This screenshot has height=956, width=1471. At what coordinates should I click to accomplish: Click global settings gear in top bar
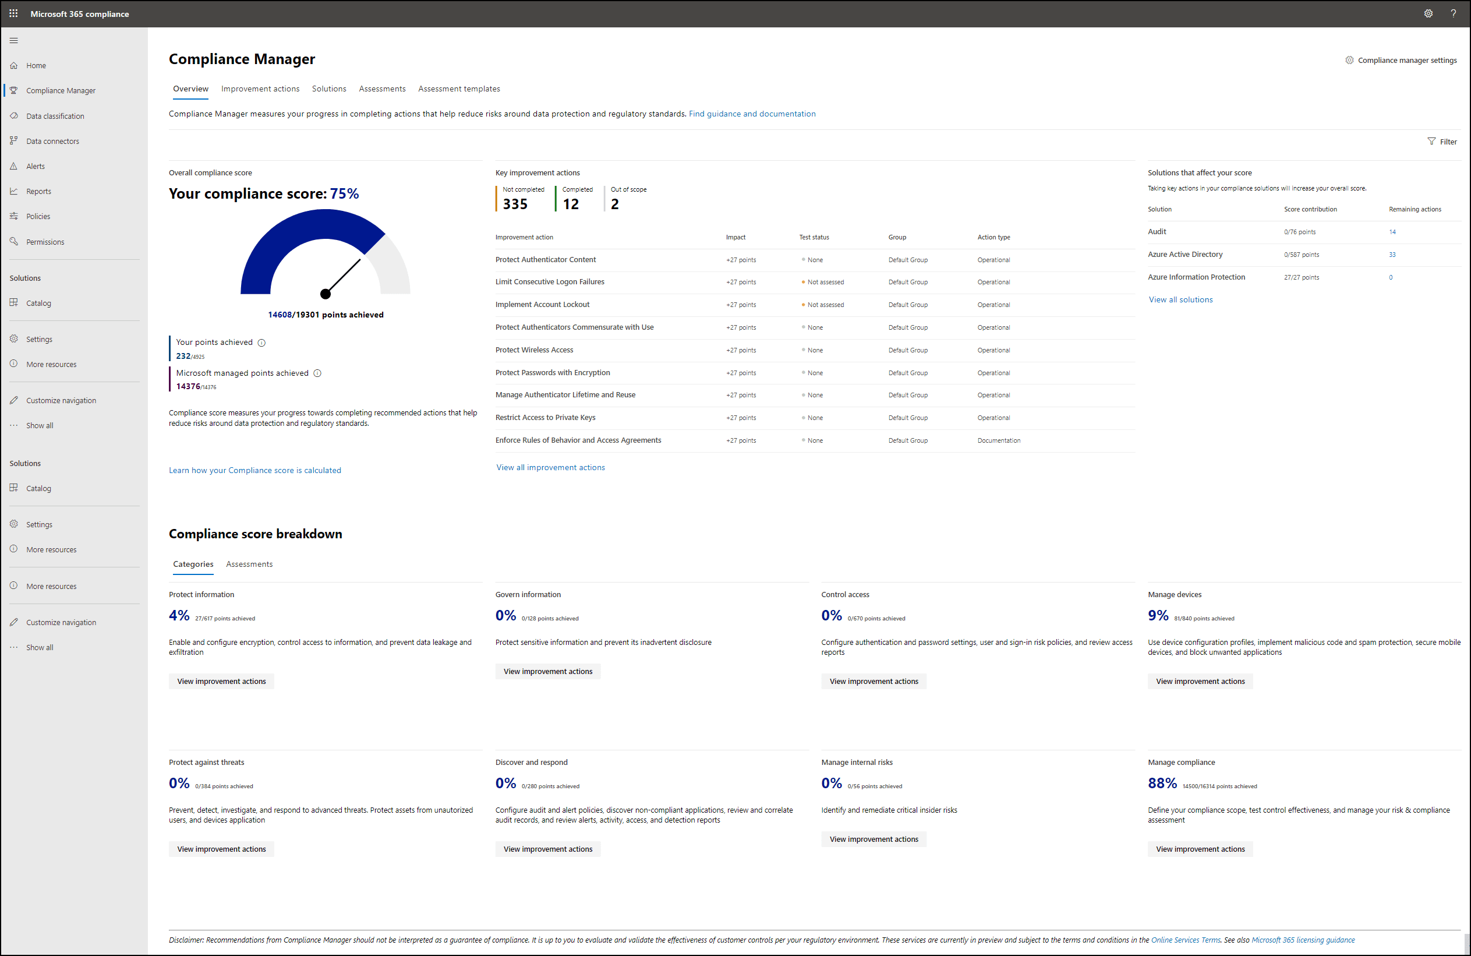click(x=1428, y=13)
